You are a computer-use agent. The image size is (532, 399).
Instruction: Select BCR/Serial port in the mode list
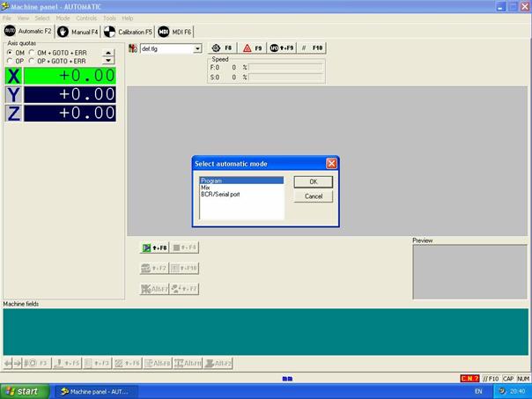[x=220, y=194]
